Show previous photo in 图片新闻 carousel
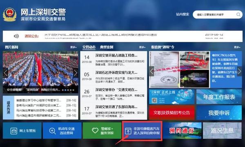 pos(6,73)
